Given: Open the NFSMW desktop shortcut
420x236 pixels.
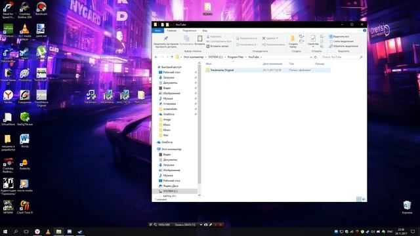Looking at the screenshot, I should [8, 207].
